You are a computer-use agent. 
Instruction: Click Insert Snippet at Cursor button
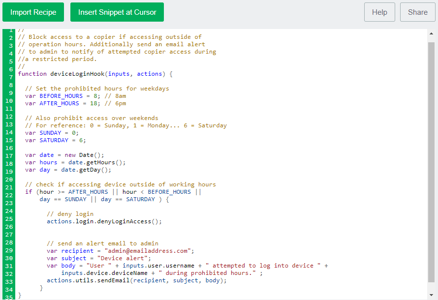pos(117,12)
